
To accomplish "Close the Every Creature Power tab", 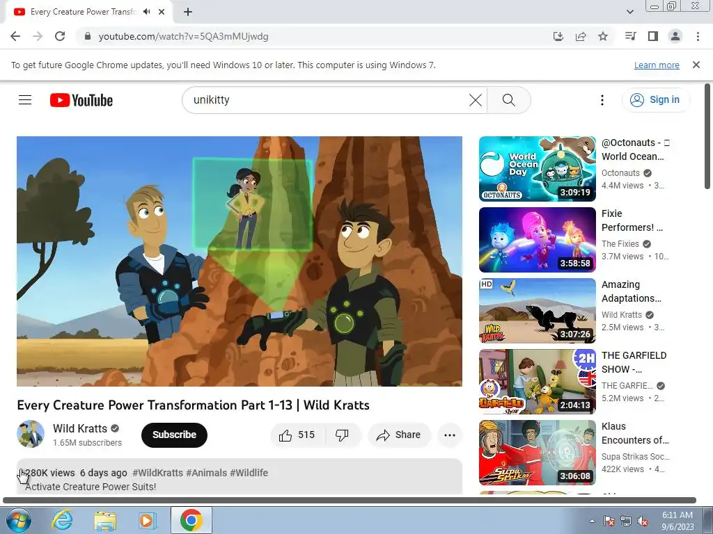I will [162, 12].
